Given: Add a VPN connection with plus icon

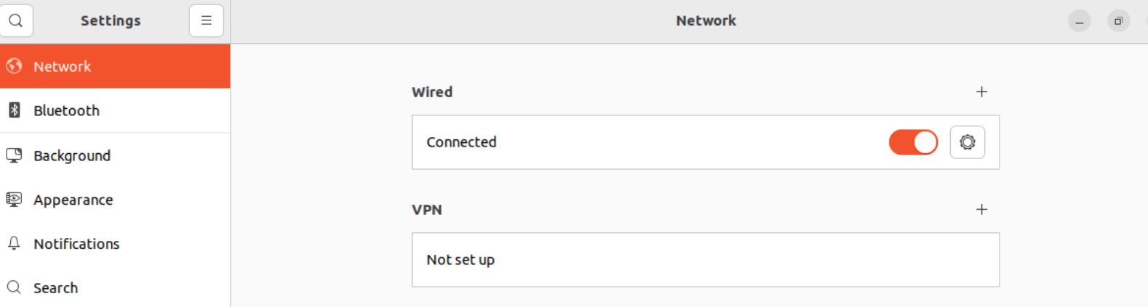Looking at the screenshot, I should point(981,210).
